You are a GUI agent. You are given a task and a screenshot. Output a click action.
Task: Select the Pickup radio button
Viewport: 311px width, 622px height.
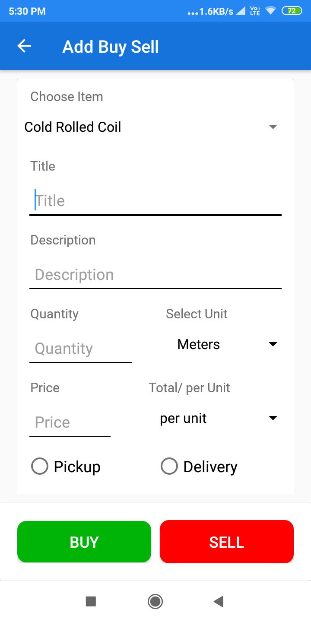(x=40, y=466)
